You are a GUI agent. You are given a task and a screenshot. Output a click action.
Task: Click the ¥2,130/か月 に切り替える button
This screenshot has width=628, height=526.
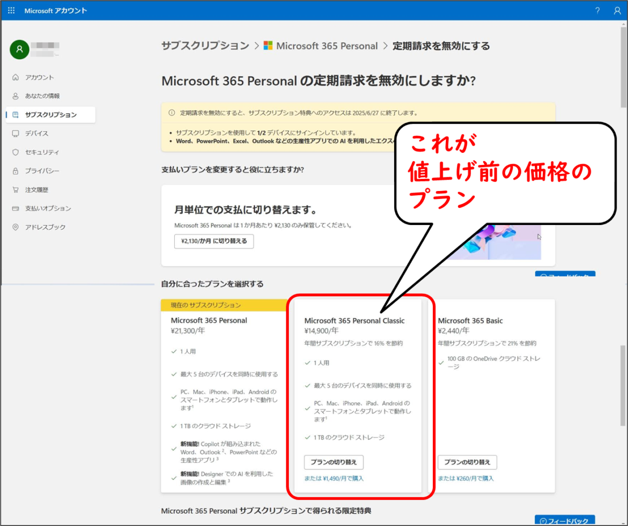click(214, 241)
